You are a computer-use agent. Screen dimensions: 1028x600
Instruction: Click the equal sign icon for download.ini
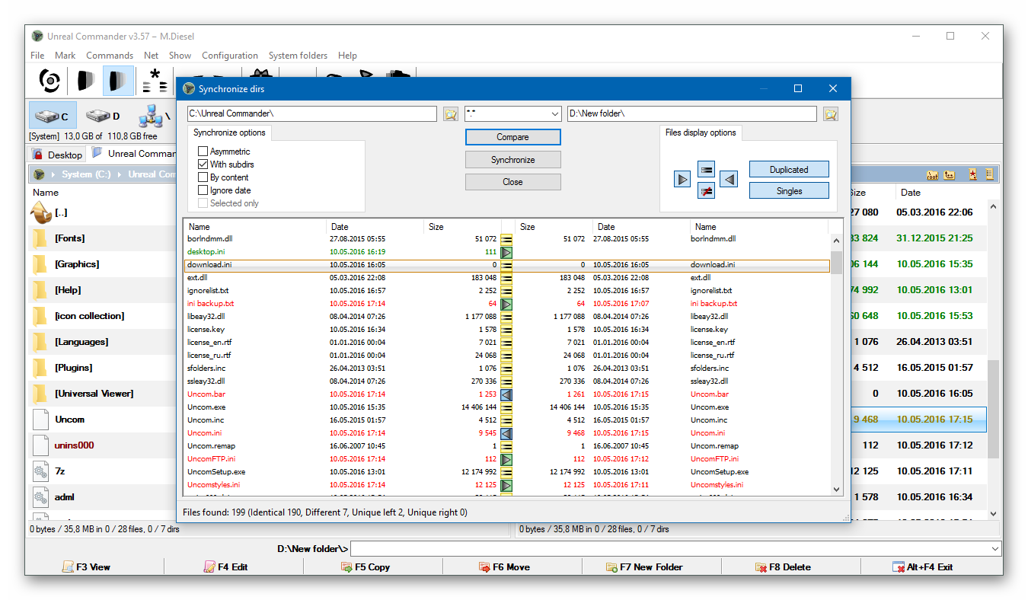(506, 264)
